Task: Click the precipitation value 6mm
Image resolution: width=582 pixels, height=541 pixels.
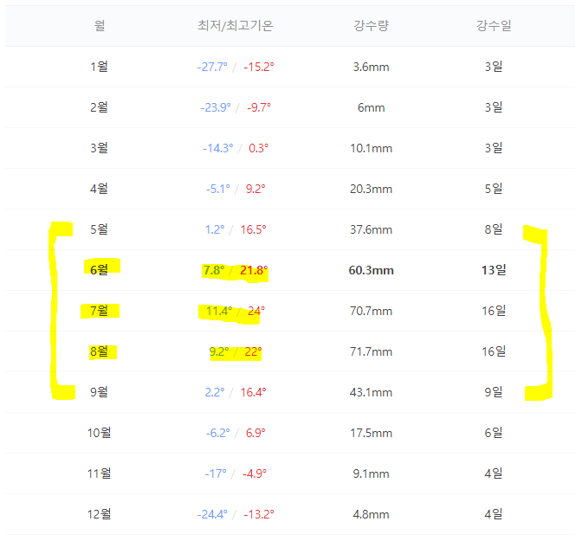Action: point(372,108)
